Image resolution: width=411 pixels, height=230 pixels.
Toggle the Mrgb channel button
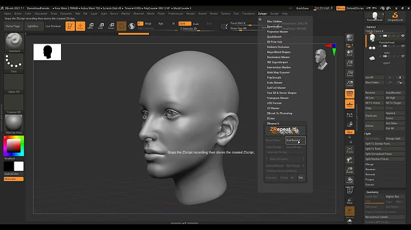[148, 23]
